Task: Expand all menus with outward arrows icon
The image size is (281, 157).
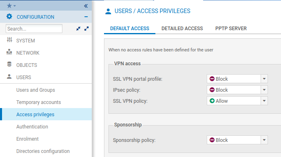Action: [x=86, y=29]
